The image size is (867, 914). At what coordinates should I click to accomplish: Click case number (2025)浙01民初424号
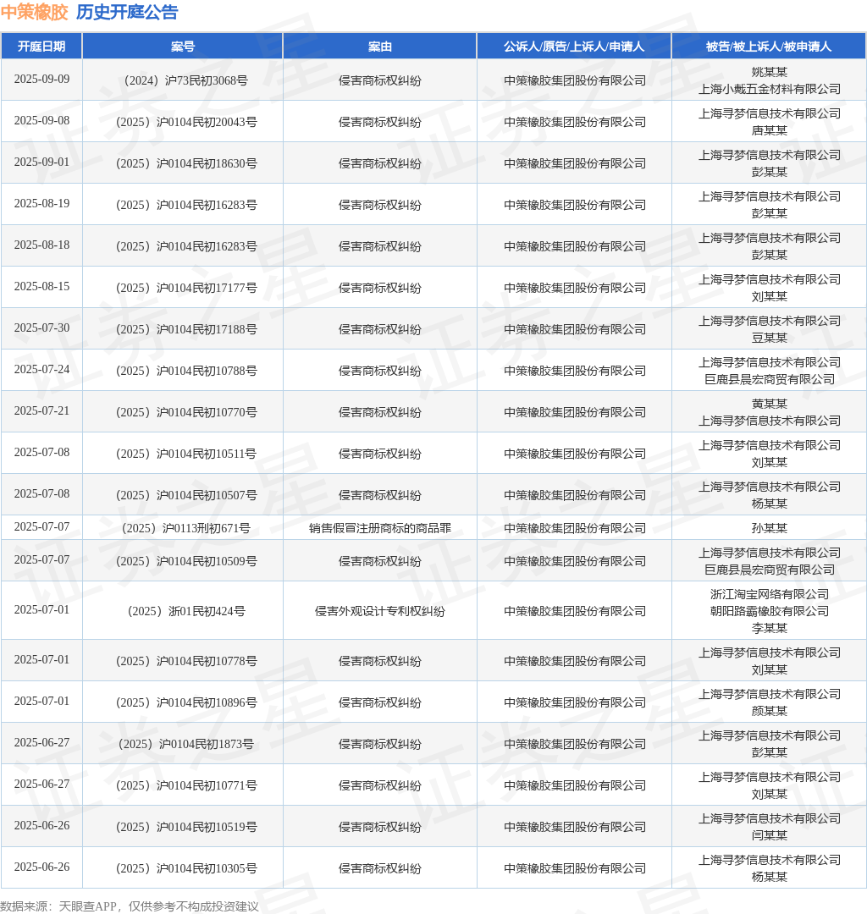click(x=183, y=612)
